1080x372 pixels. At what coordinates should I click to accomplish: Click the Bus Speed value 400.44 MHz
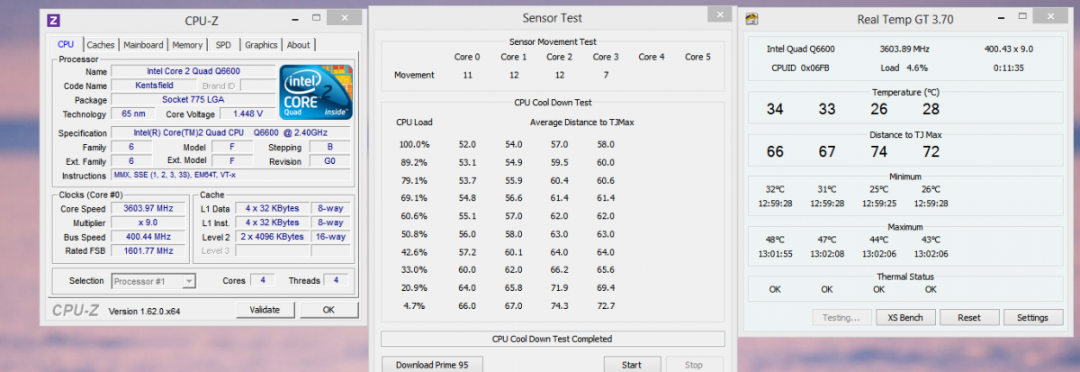click(147, 237)
